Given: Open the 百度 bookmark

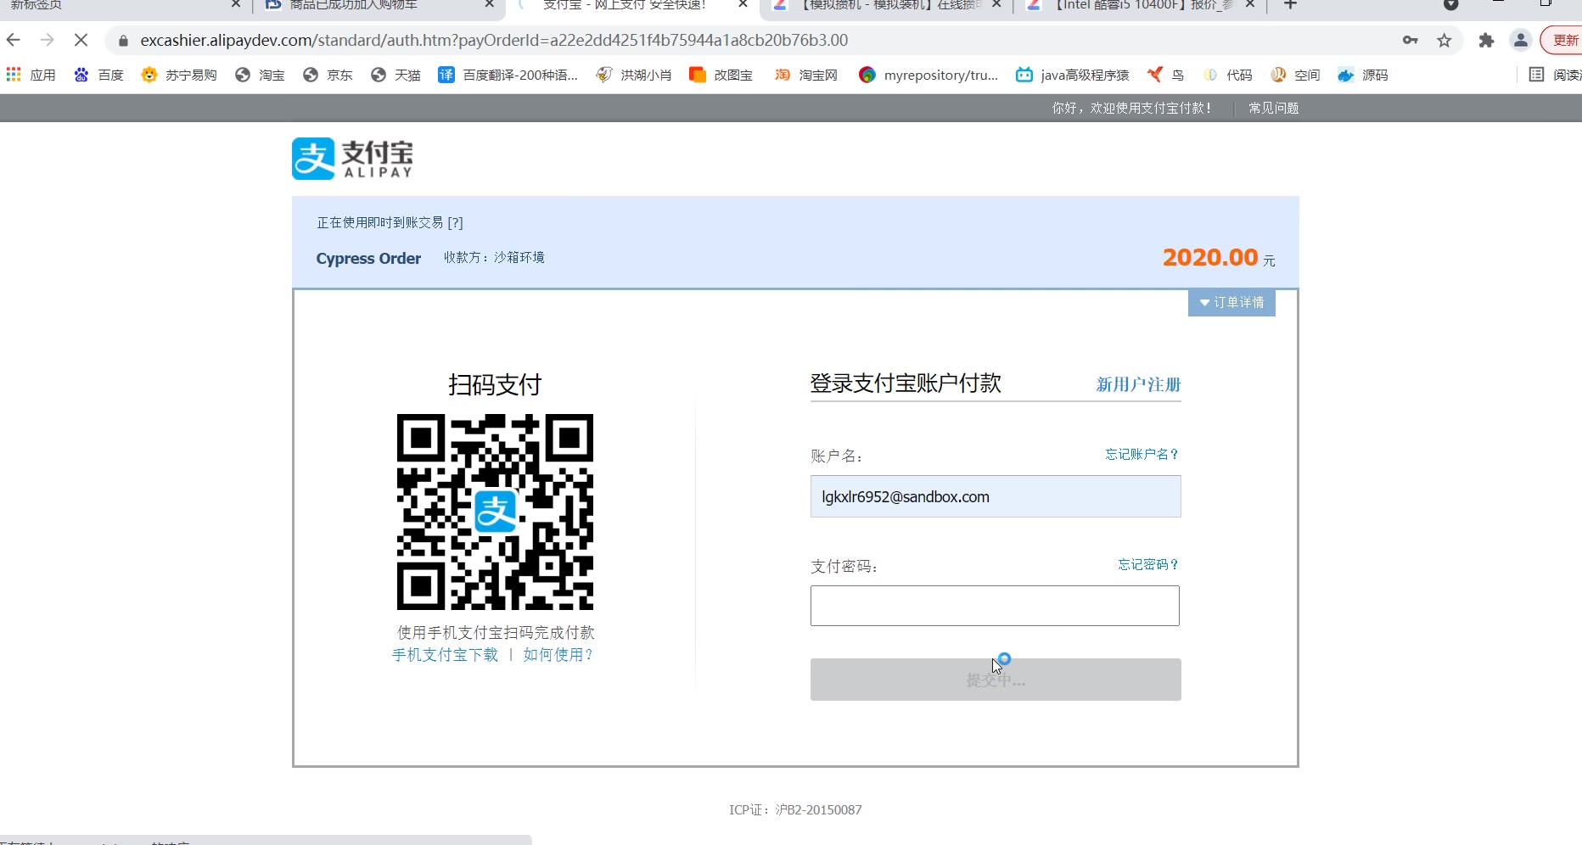Looking at the screenshot, I should tap(98, 75).
